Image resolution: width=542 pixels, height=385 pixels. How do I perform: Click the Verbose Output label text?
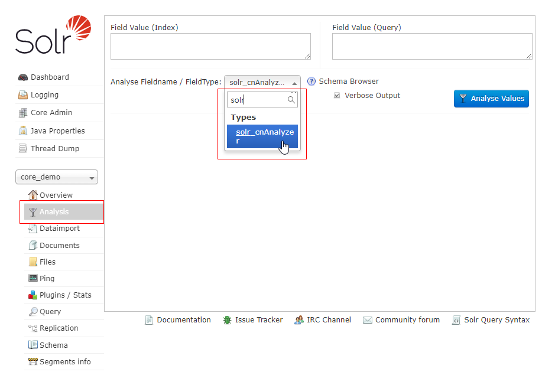372,96
